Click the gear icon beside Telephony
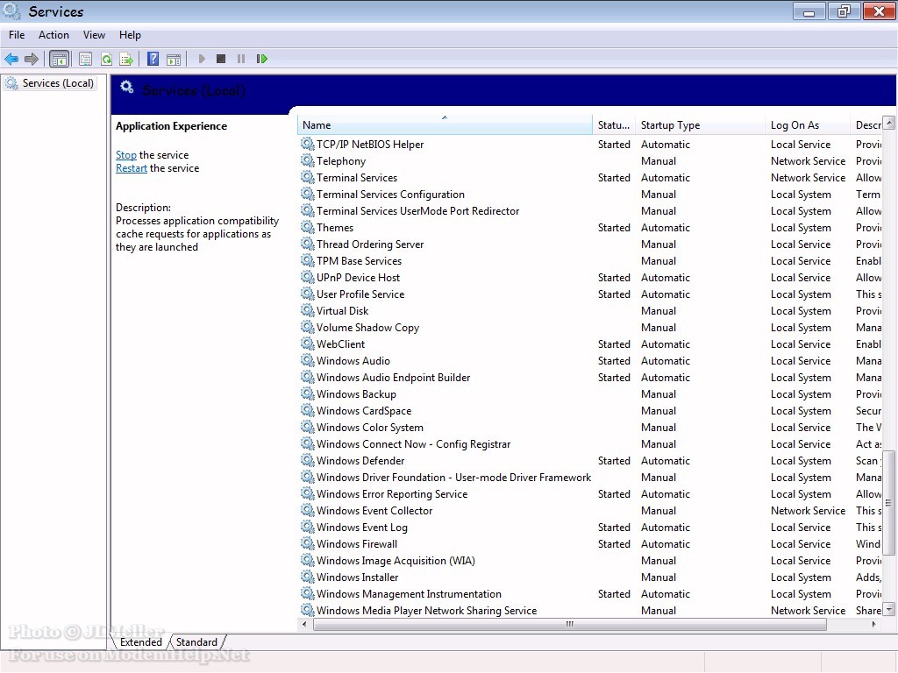Screen dimensions: 898x673 [308, 161]
